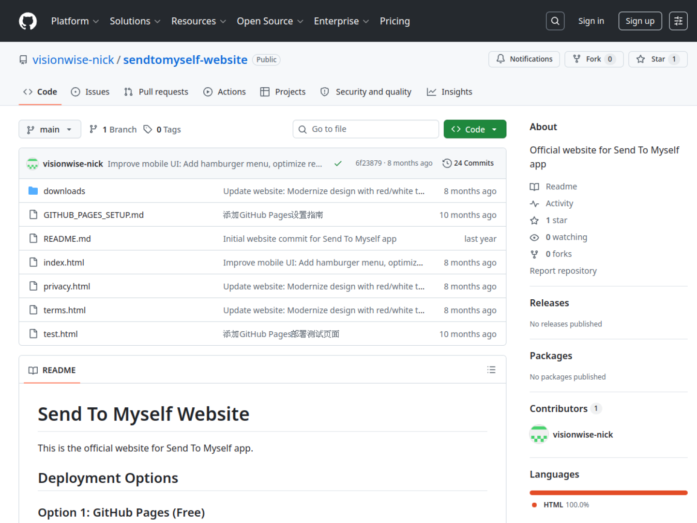Open 'Initial website commit for Send To Myself app' message
The height and width of the screenshot is (523, 697).
pyautogui.click(x=310, y=238)
